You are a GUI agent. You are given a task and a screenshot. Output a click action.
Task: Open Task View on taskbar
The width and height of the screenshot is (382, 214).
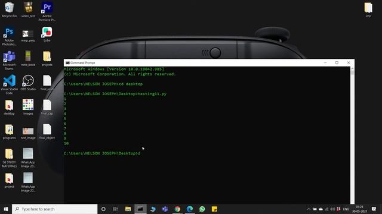(115, 209)
